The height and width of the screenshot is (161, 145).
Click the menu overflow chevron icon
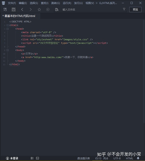[96, 3]
